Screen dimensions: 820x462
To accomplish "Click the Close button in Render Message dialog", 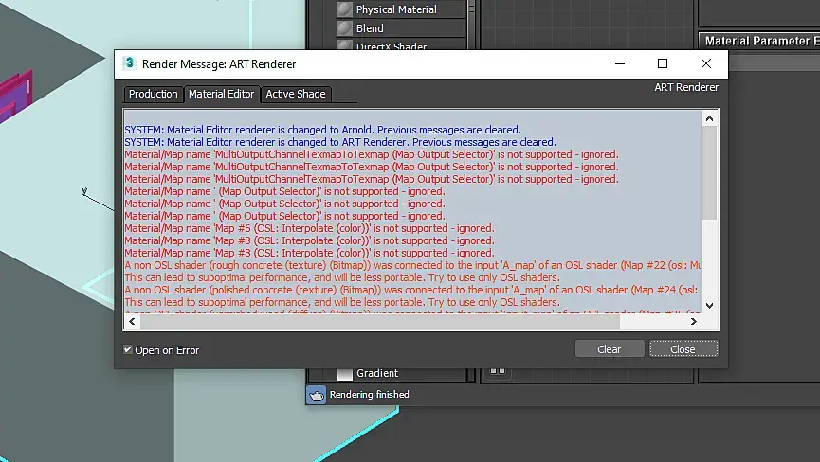I will [x=683, y=349].
